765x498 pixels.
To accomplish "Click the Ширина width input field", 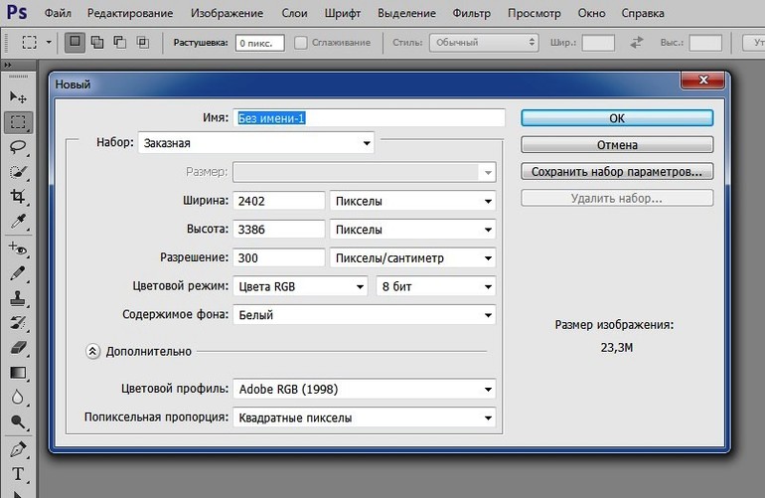I will coord(279,201).
